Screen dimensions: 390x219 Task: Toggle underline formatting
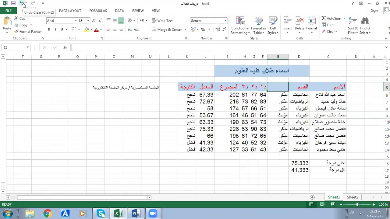tap(62, 30)
